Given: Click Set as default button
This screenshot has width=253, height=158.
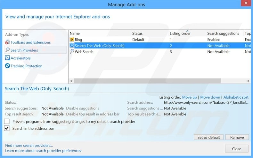Looking at the screenshot, I should (x=208, y=137).
